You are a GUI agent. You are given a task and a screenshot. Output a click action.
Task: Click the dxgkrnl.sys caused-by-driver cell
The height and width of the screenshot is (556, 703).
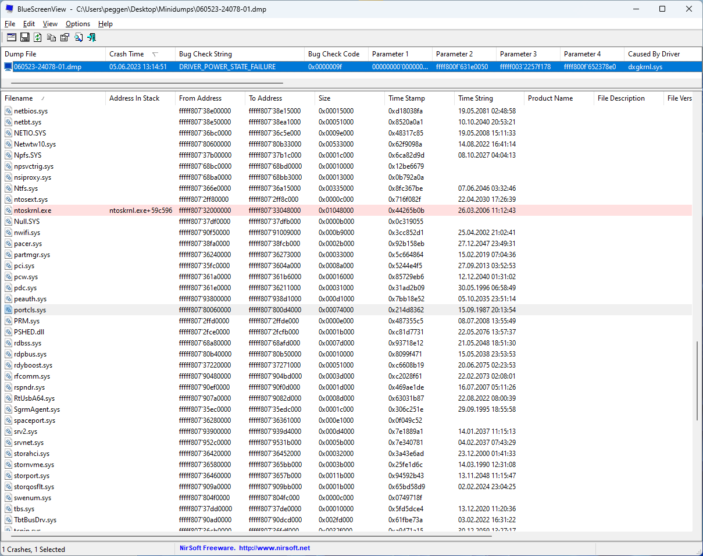pyautogui.click(x=645, y=67)
